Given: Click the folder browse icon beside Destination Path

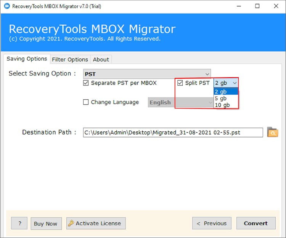Looking at the screenshot, I should 272,132.
